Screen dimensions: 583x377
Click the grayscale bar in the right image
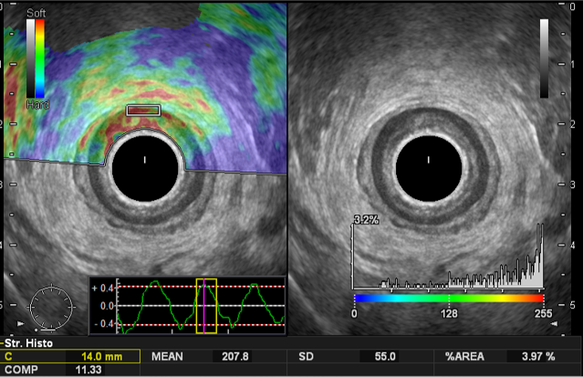(x=545, y=58)
